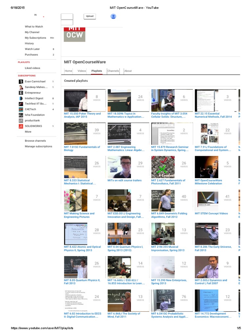Focus the search input field
Image resolution: width=252 pixels, height=336 pixels.
[x=67, y=16]
